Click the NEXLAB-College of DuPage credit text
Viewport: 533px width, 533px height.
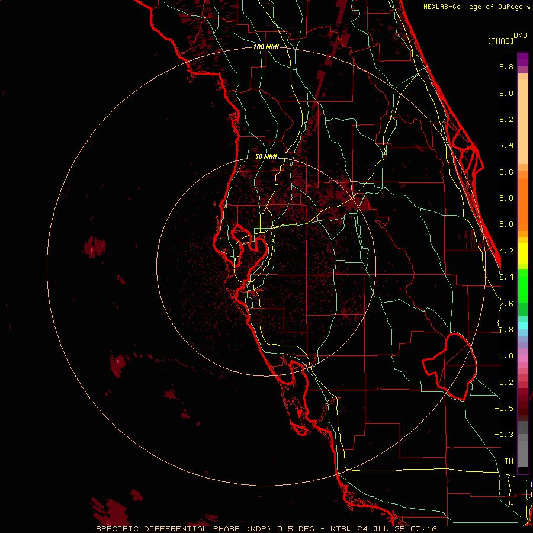(x=473, y=7)
